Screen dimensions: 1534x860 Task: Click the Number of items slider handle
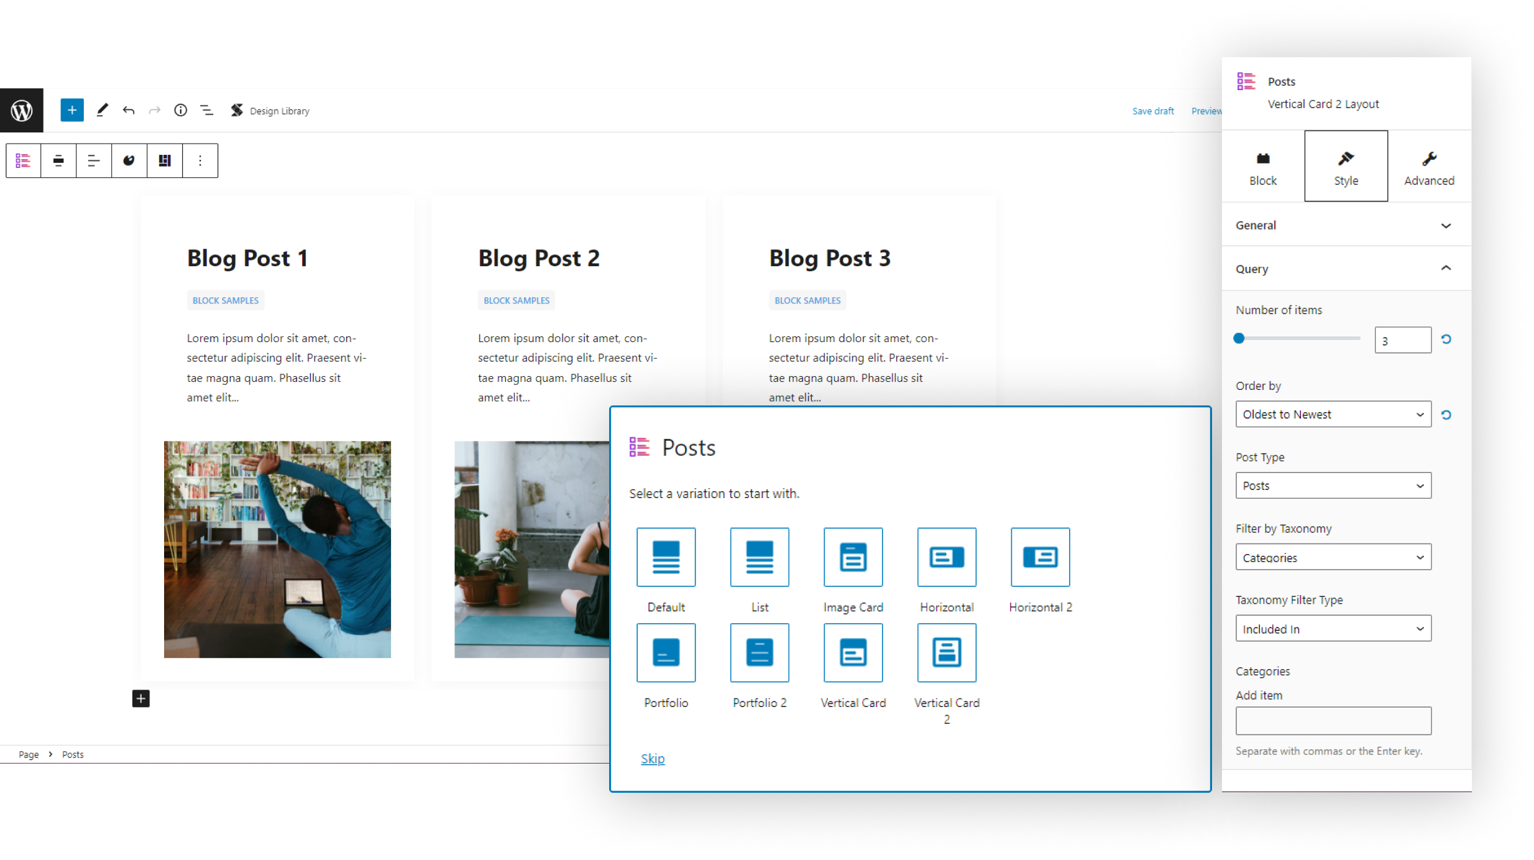[x=1239, y=339]
